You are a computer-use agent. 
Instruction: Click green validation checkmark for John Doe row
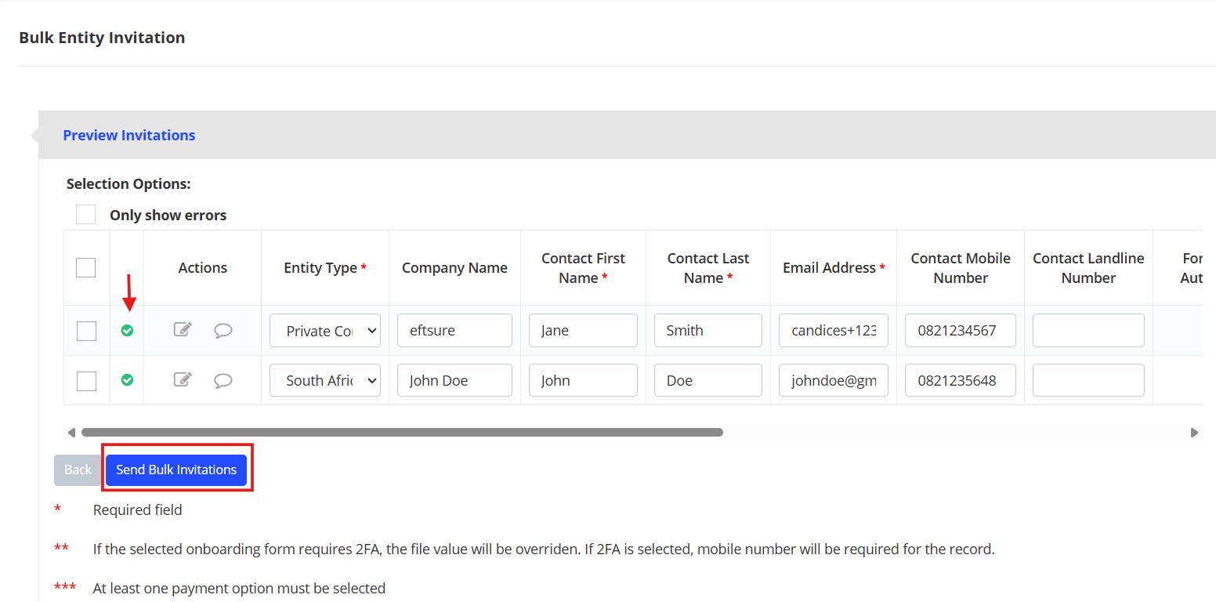[x=127, y=380]
